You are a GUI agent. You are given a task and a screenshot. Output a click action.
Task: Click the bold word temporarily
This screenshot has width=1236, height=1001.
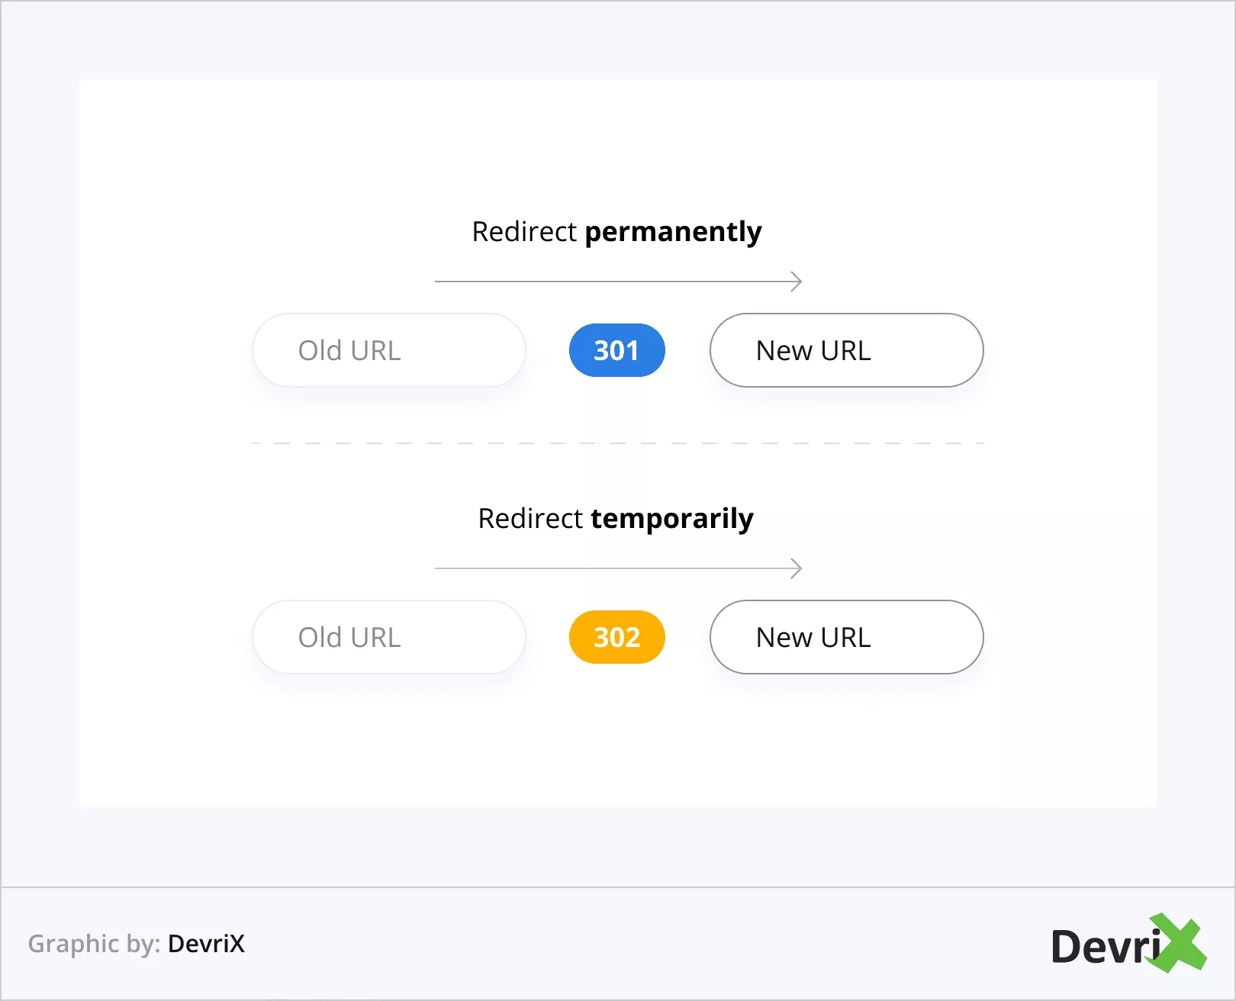(671, 519)
